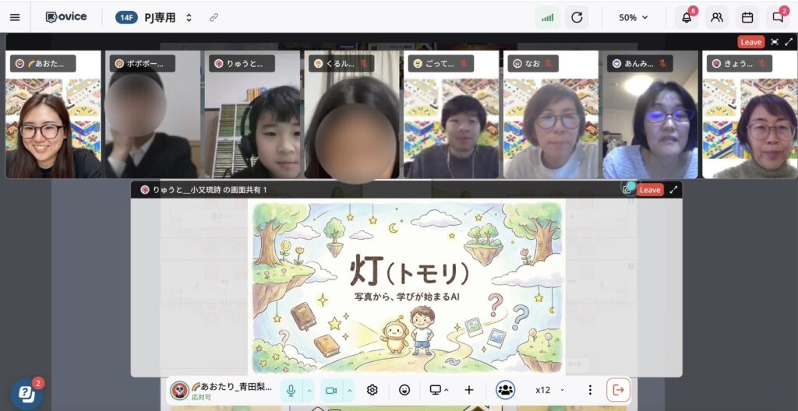Open the x12 participants dropdown
This screenshot has width=798, height=411.
point(549,390)
